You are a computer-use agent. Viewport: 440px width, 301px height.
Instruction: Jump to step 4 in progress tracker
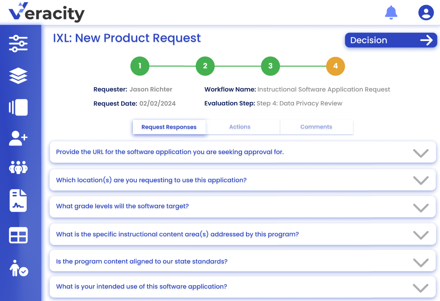tap(335, 66)
